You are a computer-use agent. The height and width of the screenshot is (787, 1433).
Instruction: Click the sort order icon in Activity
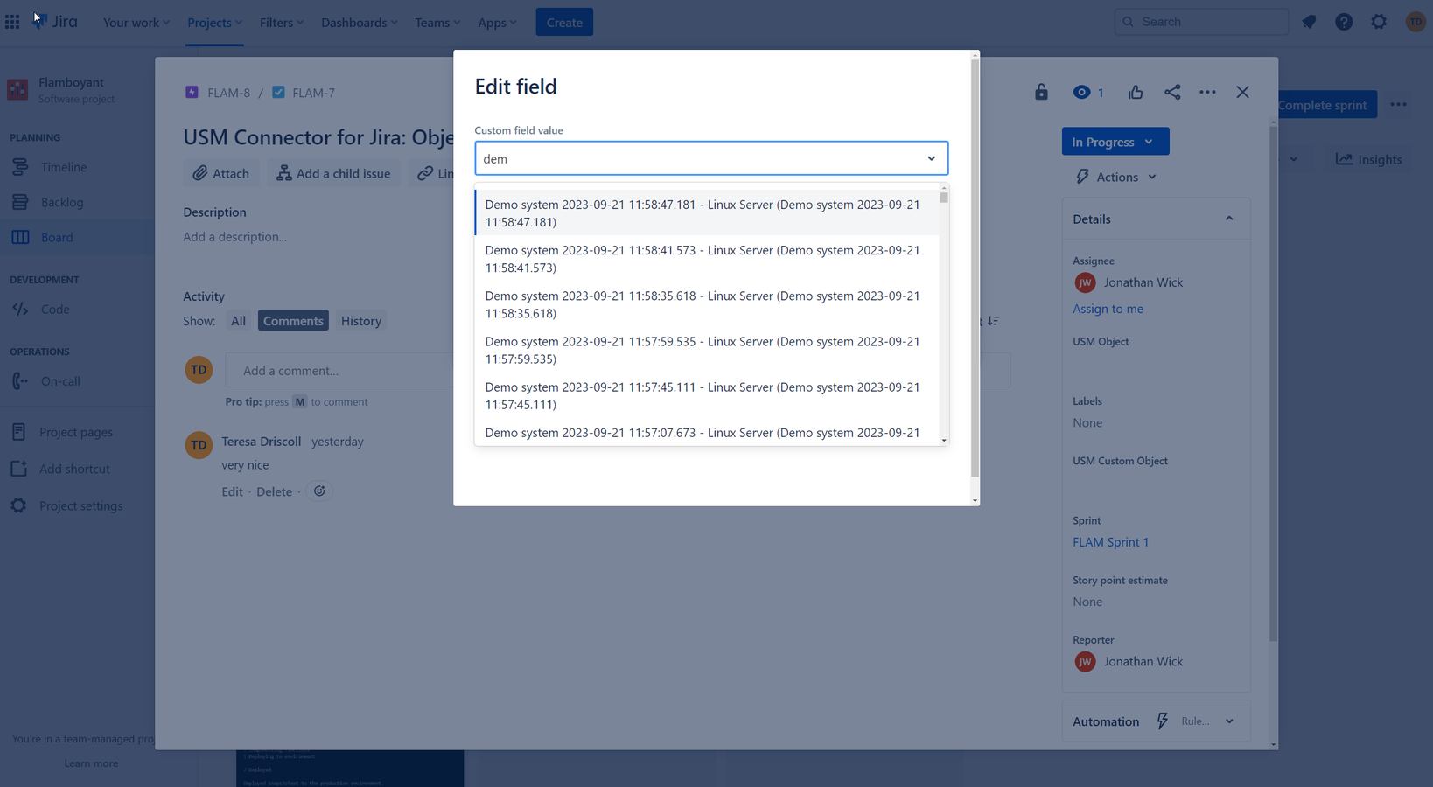tap(993, 321)
